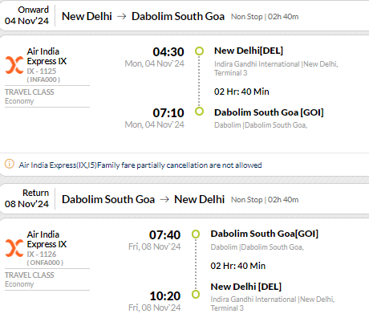Screen dimensions: 369x330
Task: Click the 04:30 departure timeline circle
Action: click(199, 51)
